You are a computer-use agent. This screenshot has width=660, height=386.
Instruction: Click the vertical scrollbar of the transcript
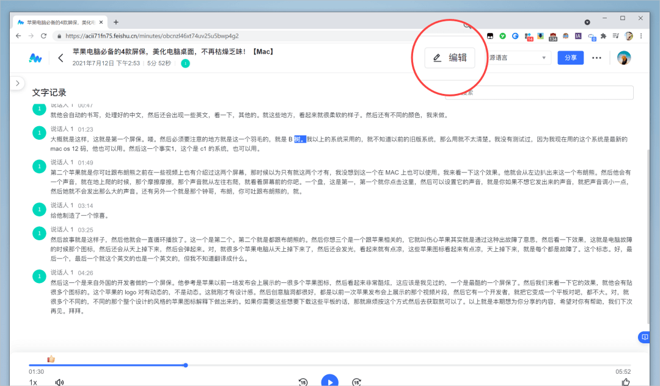[648, 235]
